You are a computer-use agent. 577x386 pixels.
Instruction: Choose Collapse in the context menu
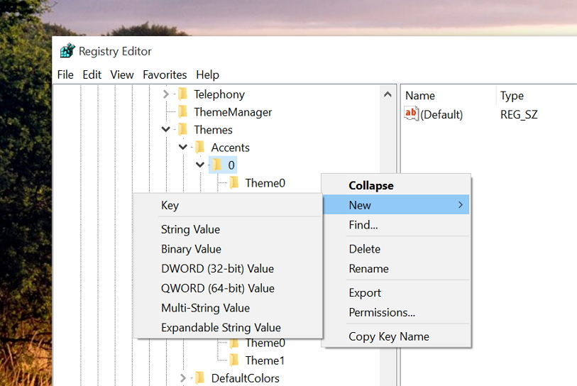pos(396,185)
